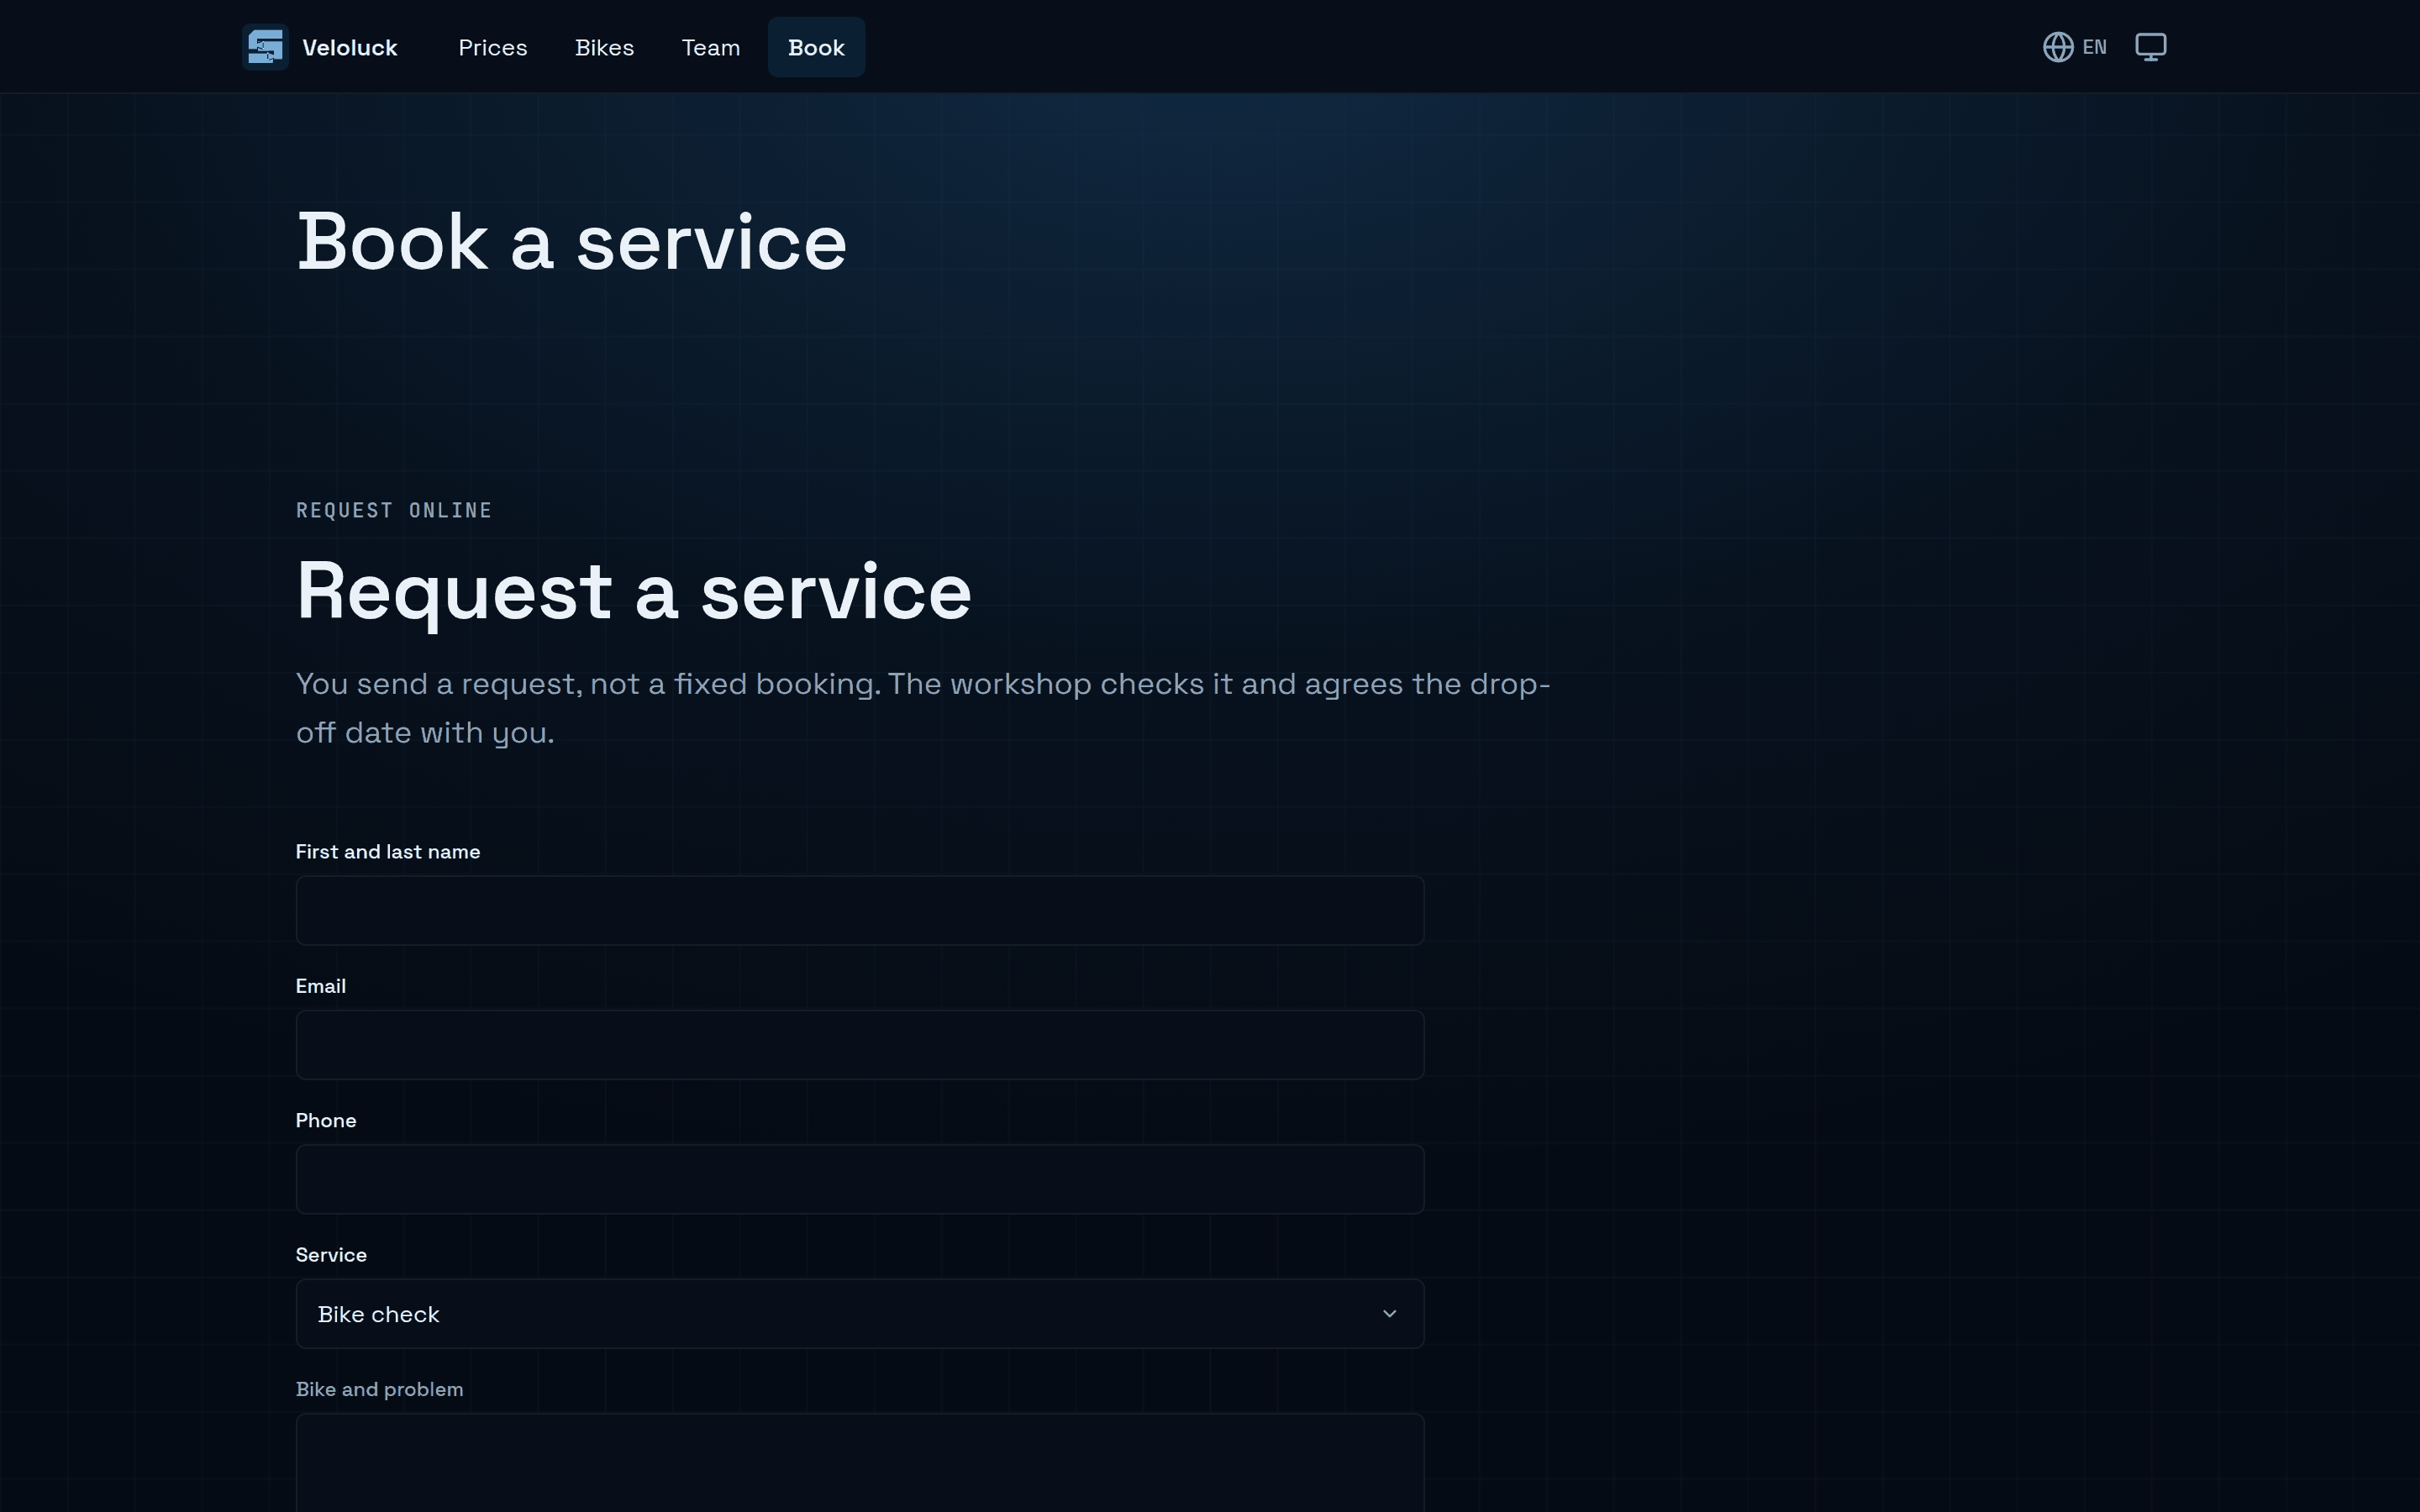Click the 'Book a service' title
The image size is (2420, 1512).
click(x=571, y=243)
